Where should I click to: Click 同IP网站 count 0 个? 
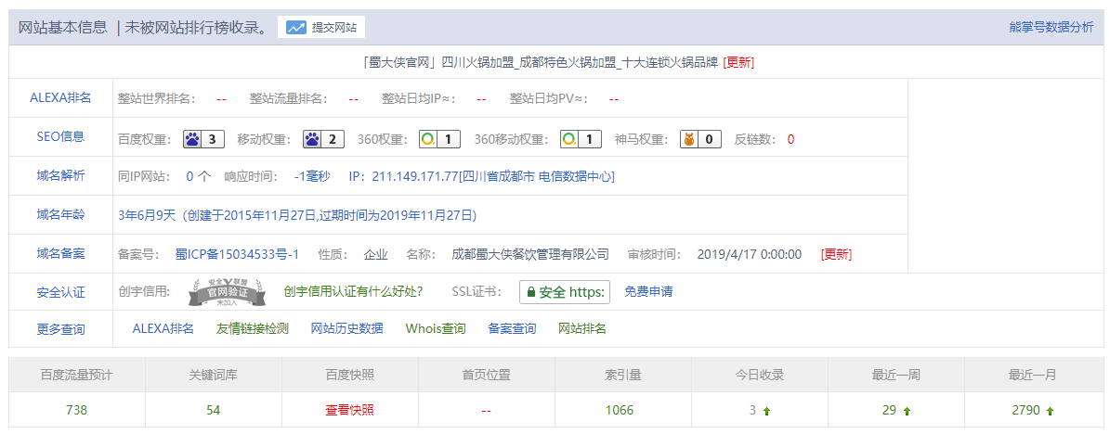pos(198,176)
